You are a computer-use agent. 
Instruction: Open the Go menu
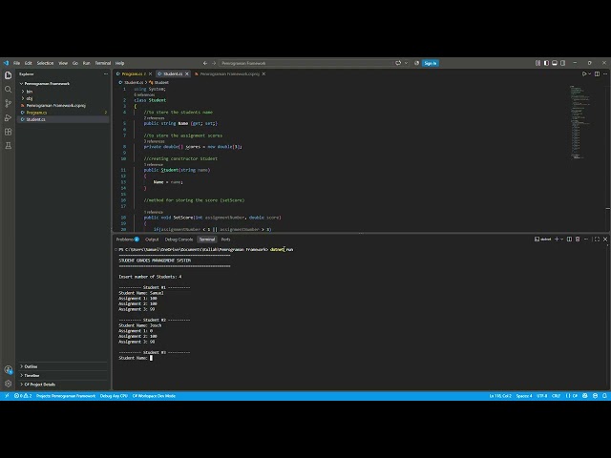point(74,63)
